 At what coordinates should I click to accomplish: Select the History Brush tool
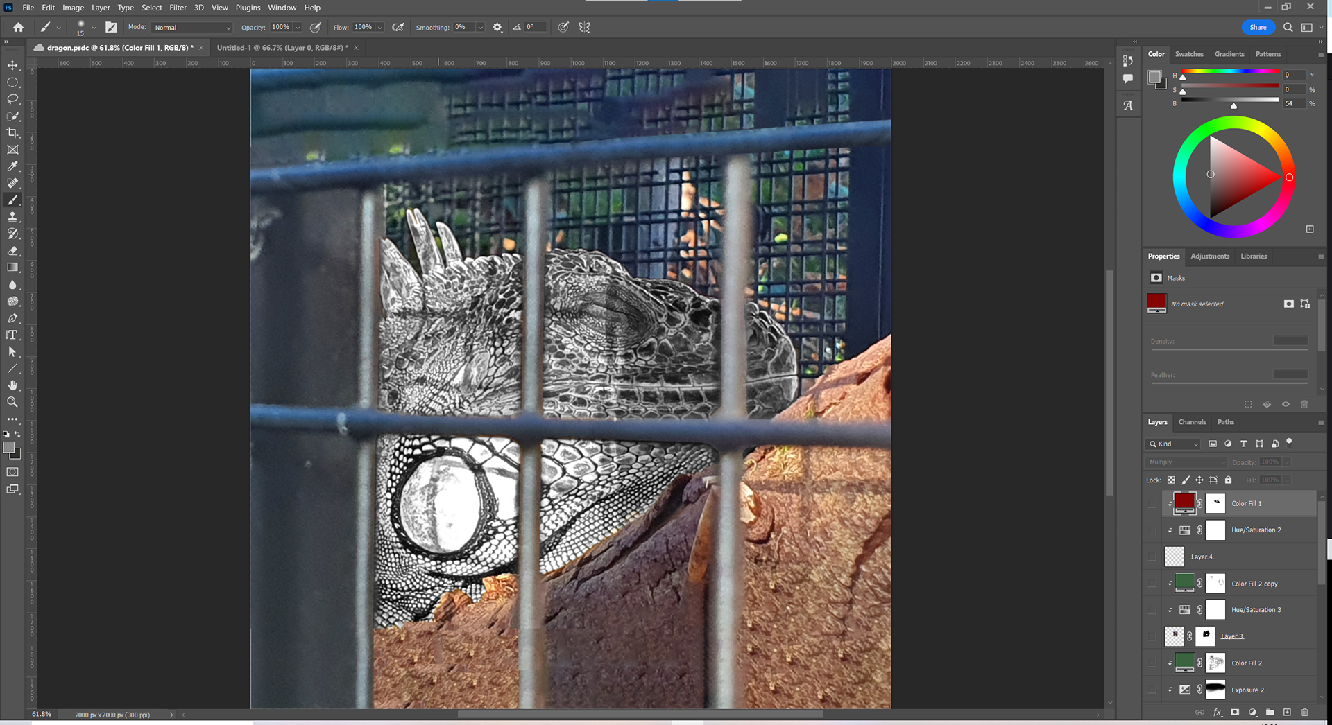(x=12, y=234)
